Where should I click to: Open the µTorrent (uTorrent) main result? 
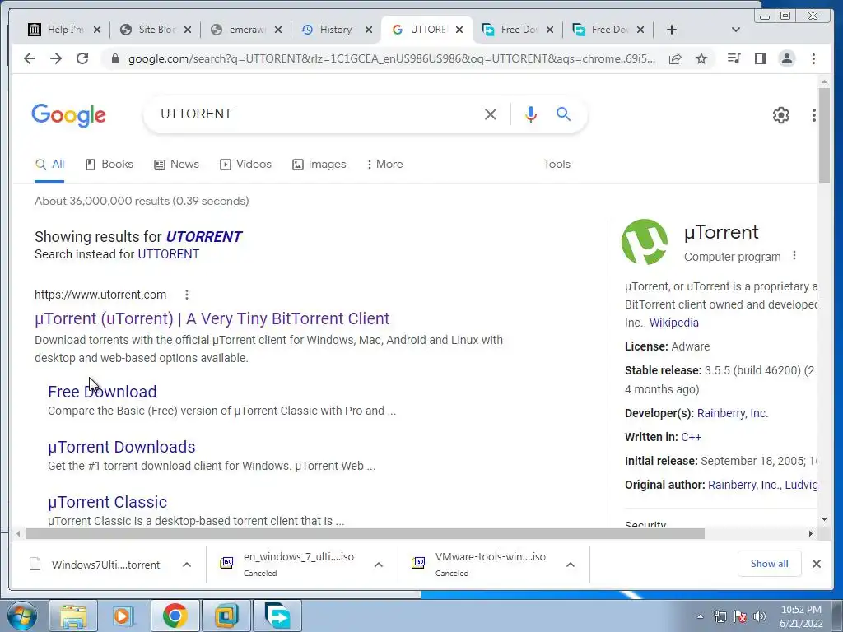pos(212,318)
